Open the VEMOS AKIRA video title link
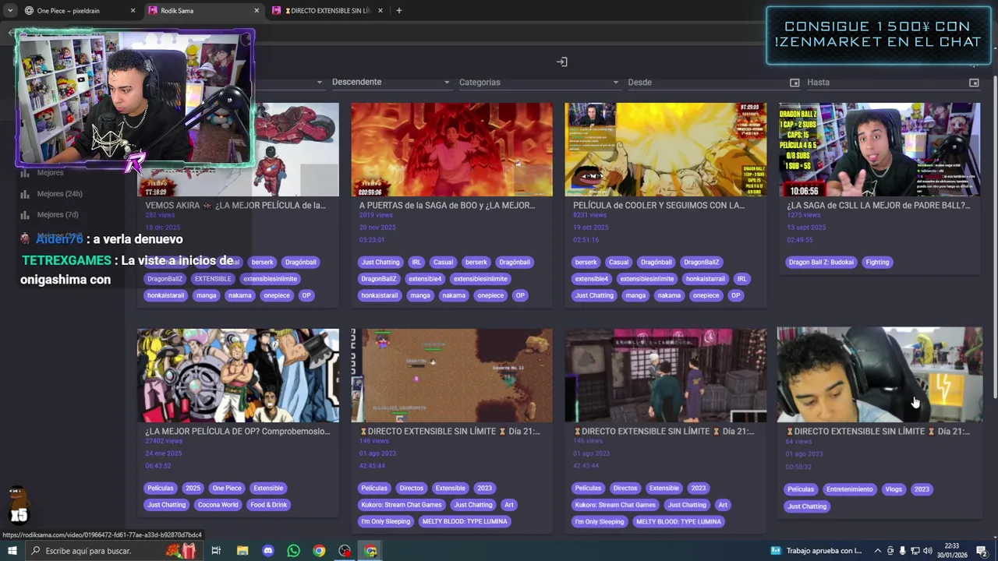998x561 pixels. pos(235,206)
